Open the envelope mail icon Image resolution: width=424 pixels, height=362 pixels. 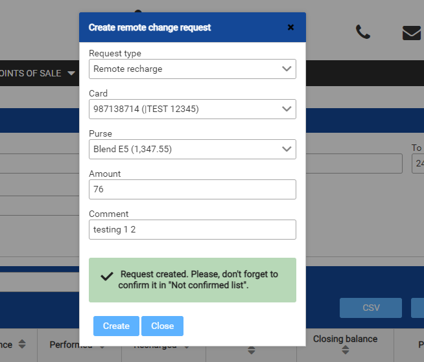(x=411, y=32)
